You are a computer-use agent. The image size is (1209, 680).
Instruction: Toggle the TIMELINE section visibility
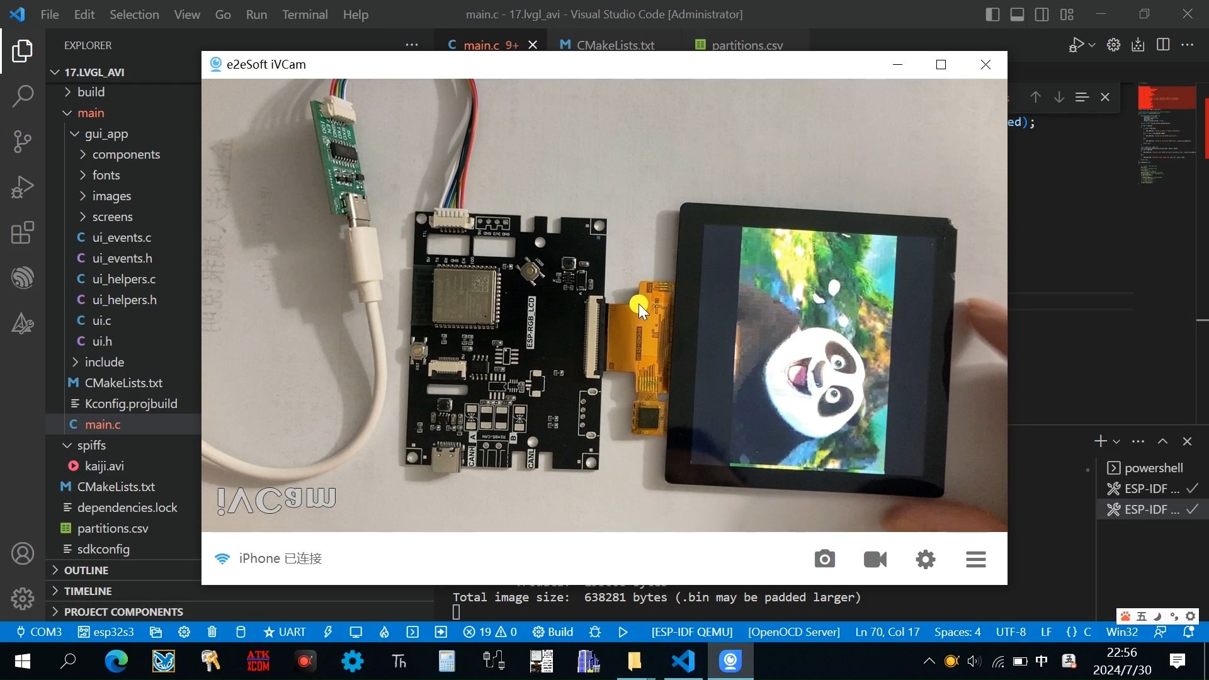[87, 591]
